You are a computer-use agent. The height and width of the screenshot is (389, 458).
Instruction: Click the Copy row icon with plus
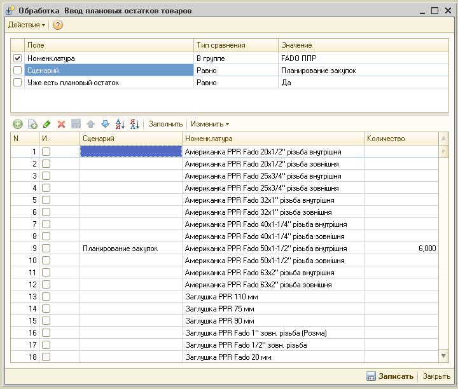click(x=32, y=124)
